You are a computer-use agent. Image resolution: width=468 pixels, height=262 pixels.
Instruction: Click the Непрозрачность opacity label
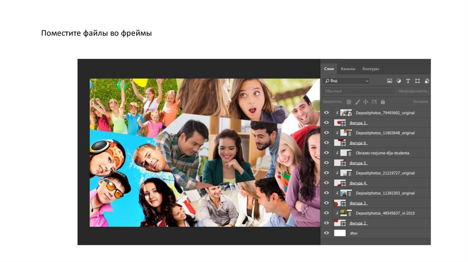tap(413, 91)
